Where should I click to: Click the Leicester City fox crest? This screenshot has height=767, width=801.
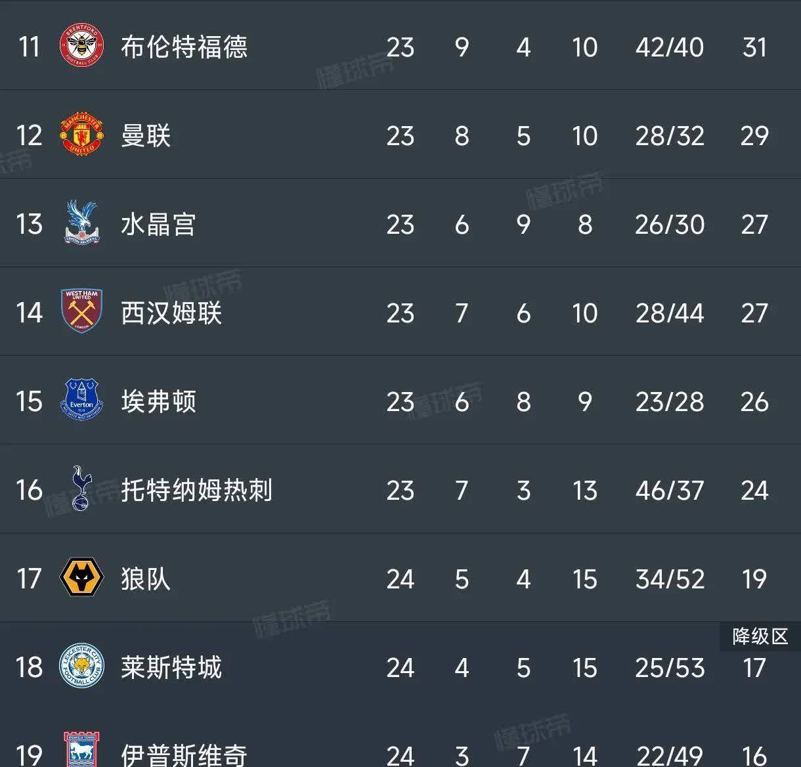click(81, 667)
